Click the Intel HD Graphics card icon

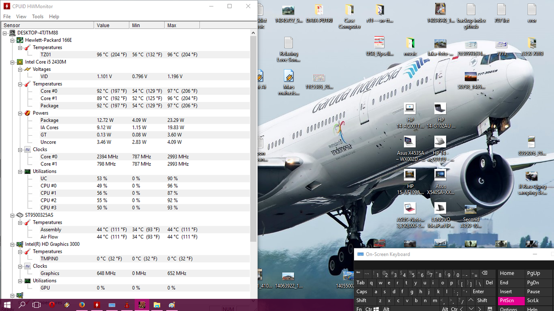click(x=19, y=244)
